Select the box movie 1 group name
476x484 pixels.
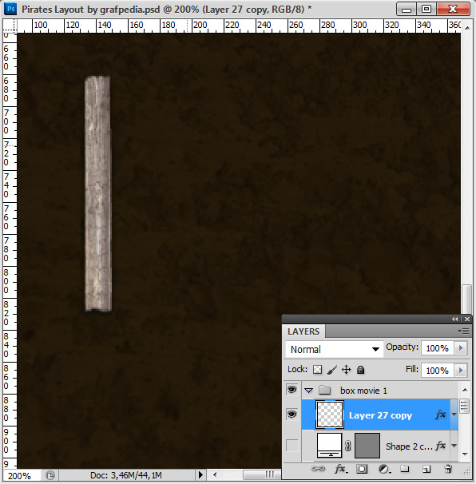point(363,391)
